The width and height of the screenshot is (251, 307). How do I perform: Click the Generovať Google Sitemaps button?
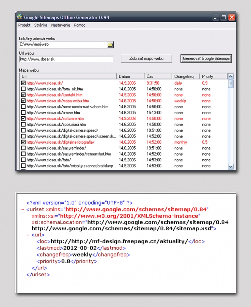[206, 59]
